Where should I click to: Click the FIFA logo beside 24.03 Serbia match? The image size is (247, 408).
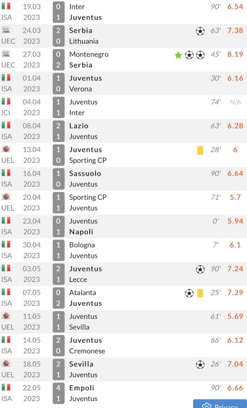pos(6,30)
